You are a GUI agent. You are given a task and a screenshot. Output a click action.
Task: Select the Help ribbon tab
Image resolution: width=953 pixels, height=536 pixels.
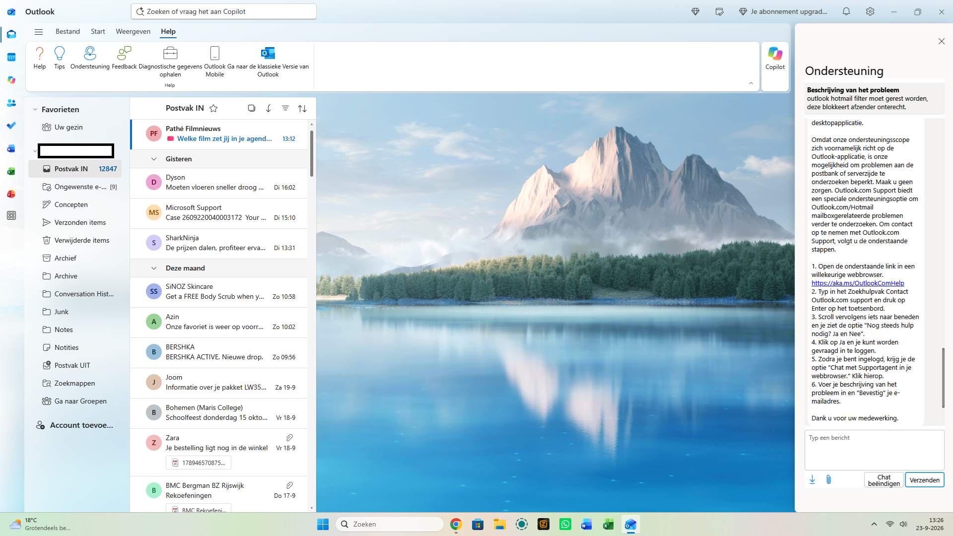click(168, 31)
